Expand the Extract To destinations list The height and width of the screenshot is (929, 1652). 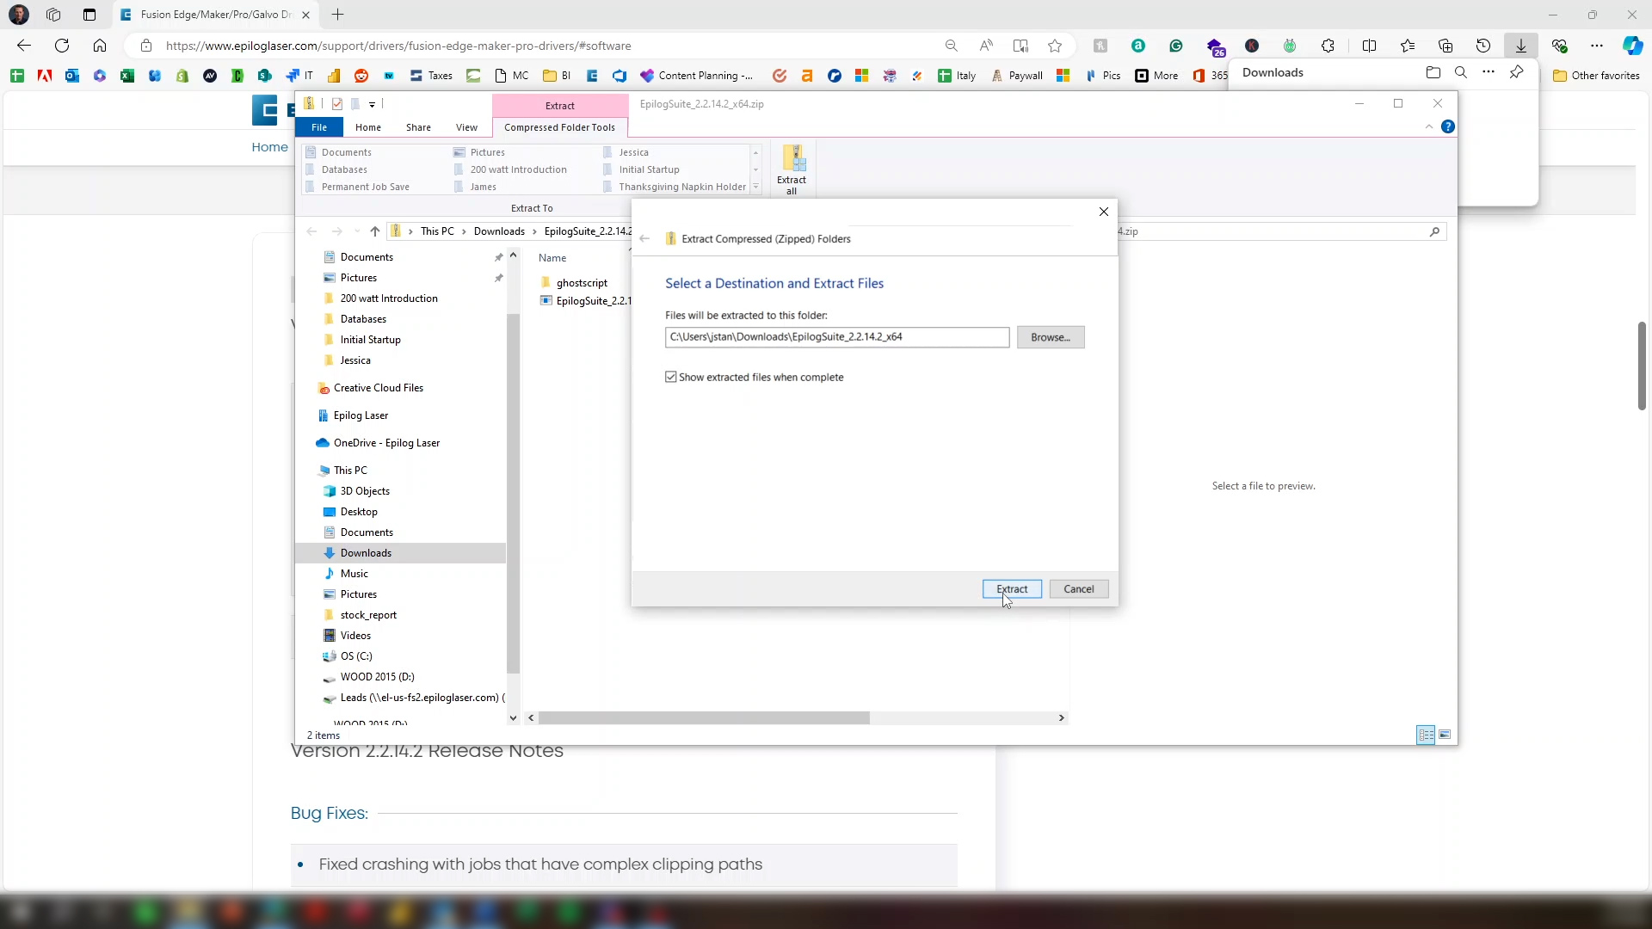755,187
